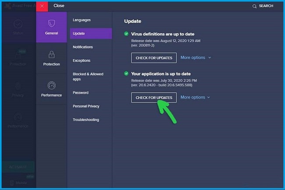This screenshot has width=285, height=190.
Task: Open Notifications settings
Action: [83, 47]
